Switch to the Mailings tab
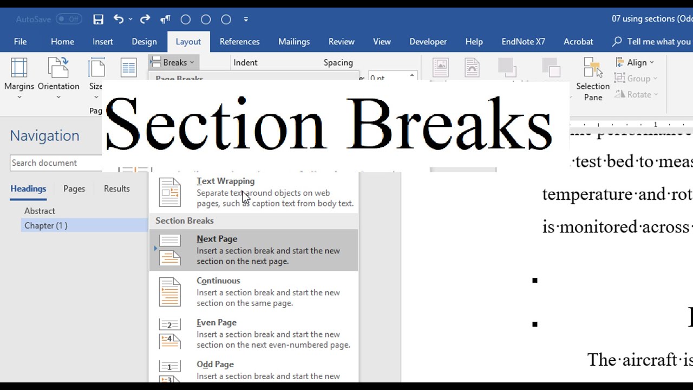This screenshot has height=390, width=693. point(294,42)
